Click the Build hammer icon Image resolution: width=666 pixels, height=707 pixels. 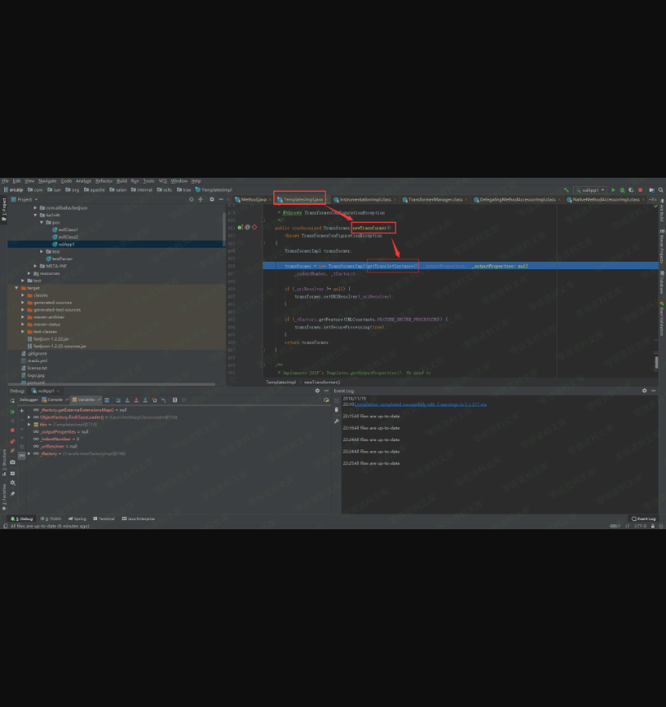[566, 189]
